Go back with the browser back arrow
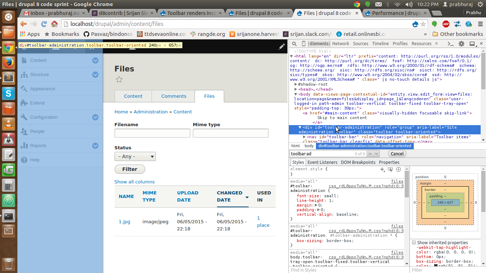The width and height of the screenshot is (486, 273). pyautogui.click(x=23, y=24)
